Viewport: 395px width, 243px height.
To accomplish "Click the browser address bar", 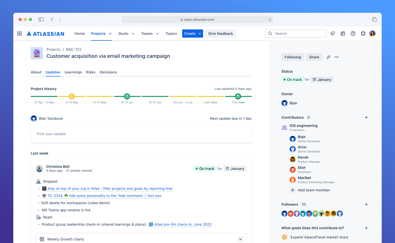I will [198, 19].
